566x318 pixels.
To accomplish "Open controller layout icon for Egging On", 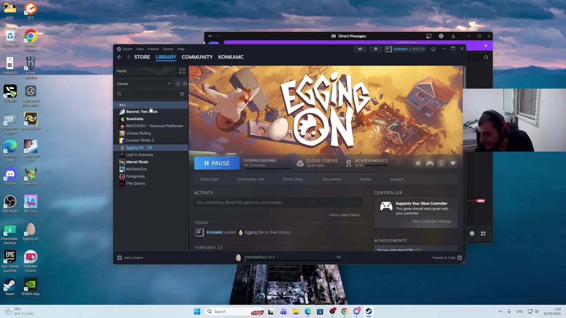I will (x=429, y=163).
